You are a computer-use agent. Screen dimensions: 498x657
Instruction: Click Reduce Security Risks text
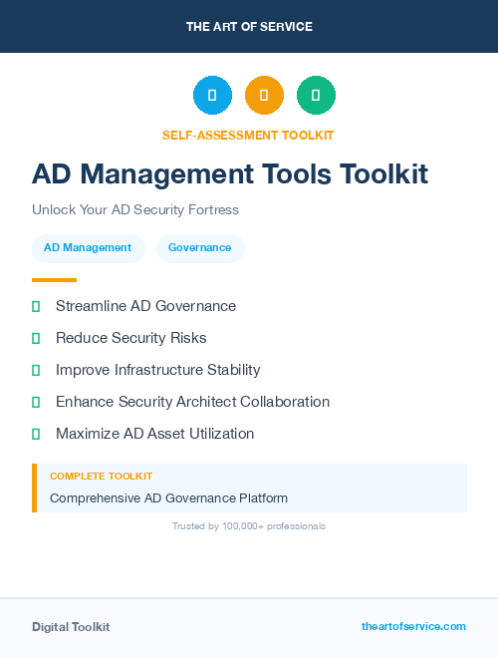pyautogui.click(x=131, y=338)
